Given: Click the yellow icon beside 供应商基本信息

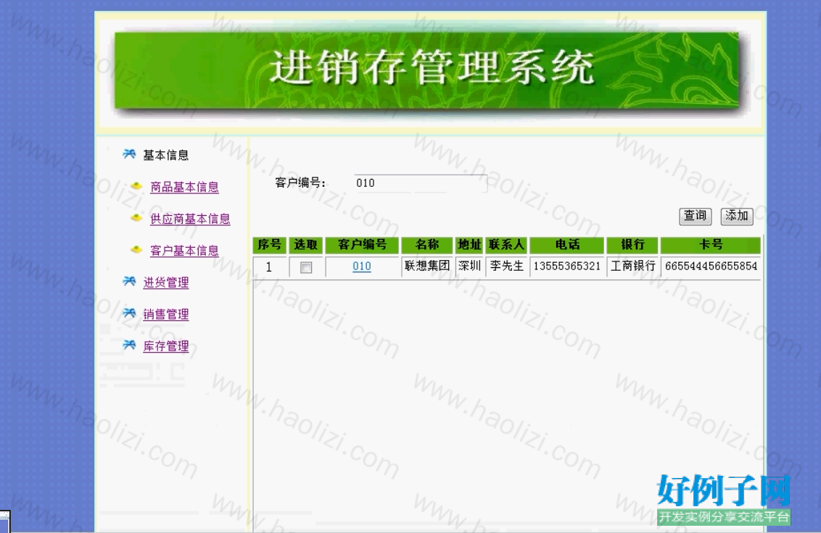Looking at the screenshot, I should click(136, 218).
